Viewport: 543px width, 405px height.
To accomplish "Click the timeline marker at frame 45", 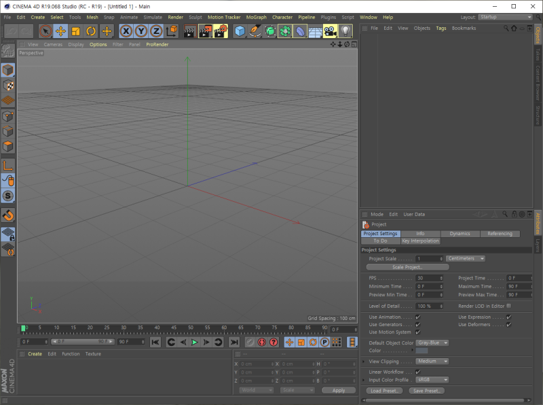I will (x=174, y=328).
